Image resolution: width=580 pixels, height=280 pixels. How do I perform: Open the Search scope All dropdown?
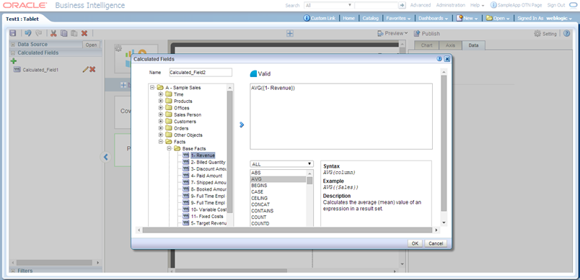[328, 5]
